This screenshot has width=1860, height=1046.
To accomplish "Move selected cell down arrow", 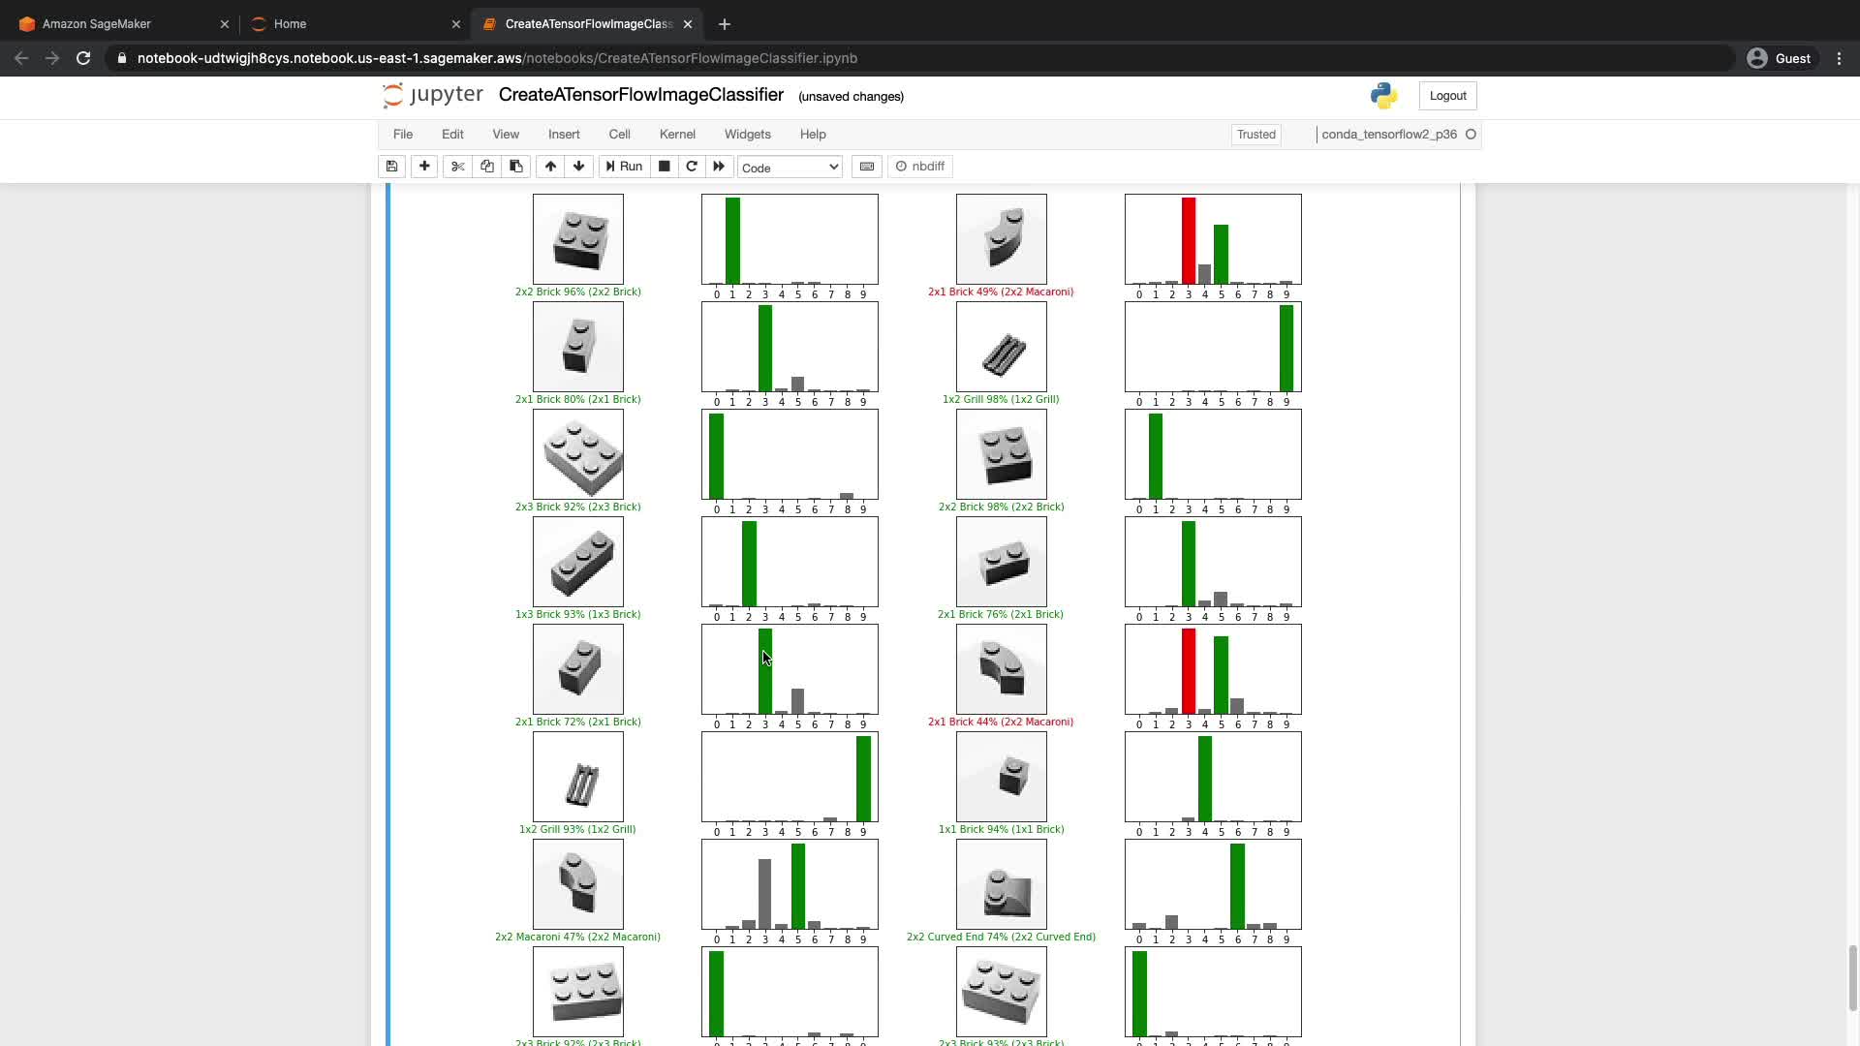I will pos(579,167).
